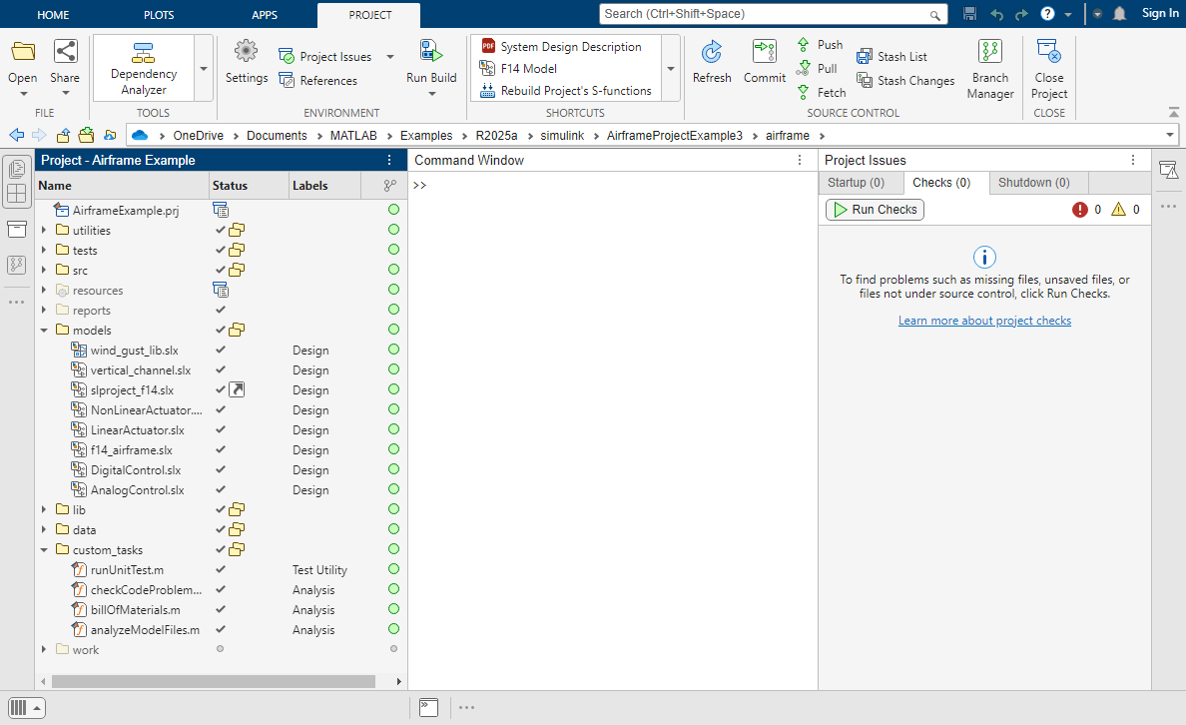Select f14_airframe.slx file

[132, 450]
